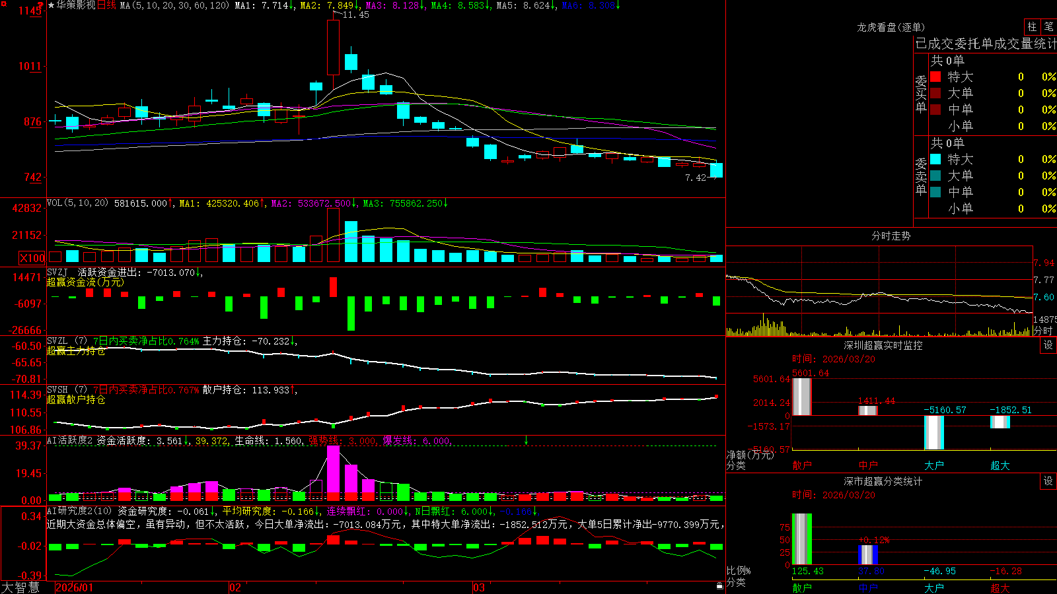Click the SVSH (7) indicator name
Image resolution: width=1057 pixels, height=594 pixels.
pyautogui.click(x=67, y=390)
